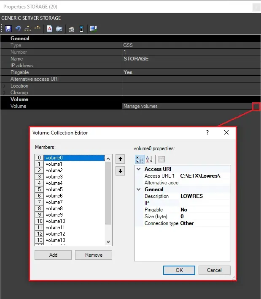Expand the Location property row
The image size is (261, 299).
click(4, 86)
